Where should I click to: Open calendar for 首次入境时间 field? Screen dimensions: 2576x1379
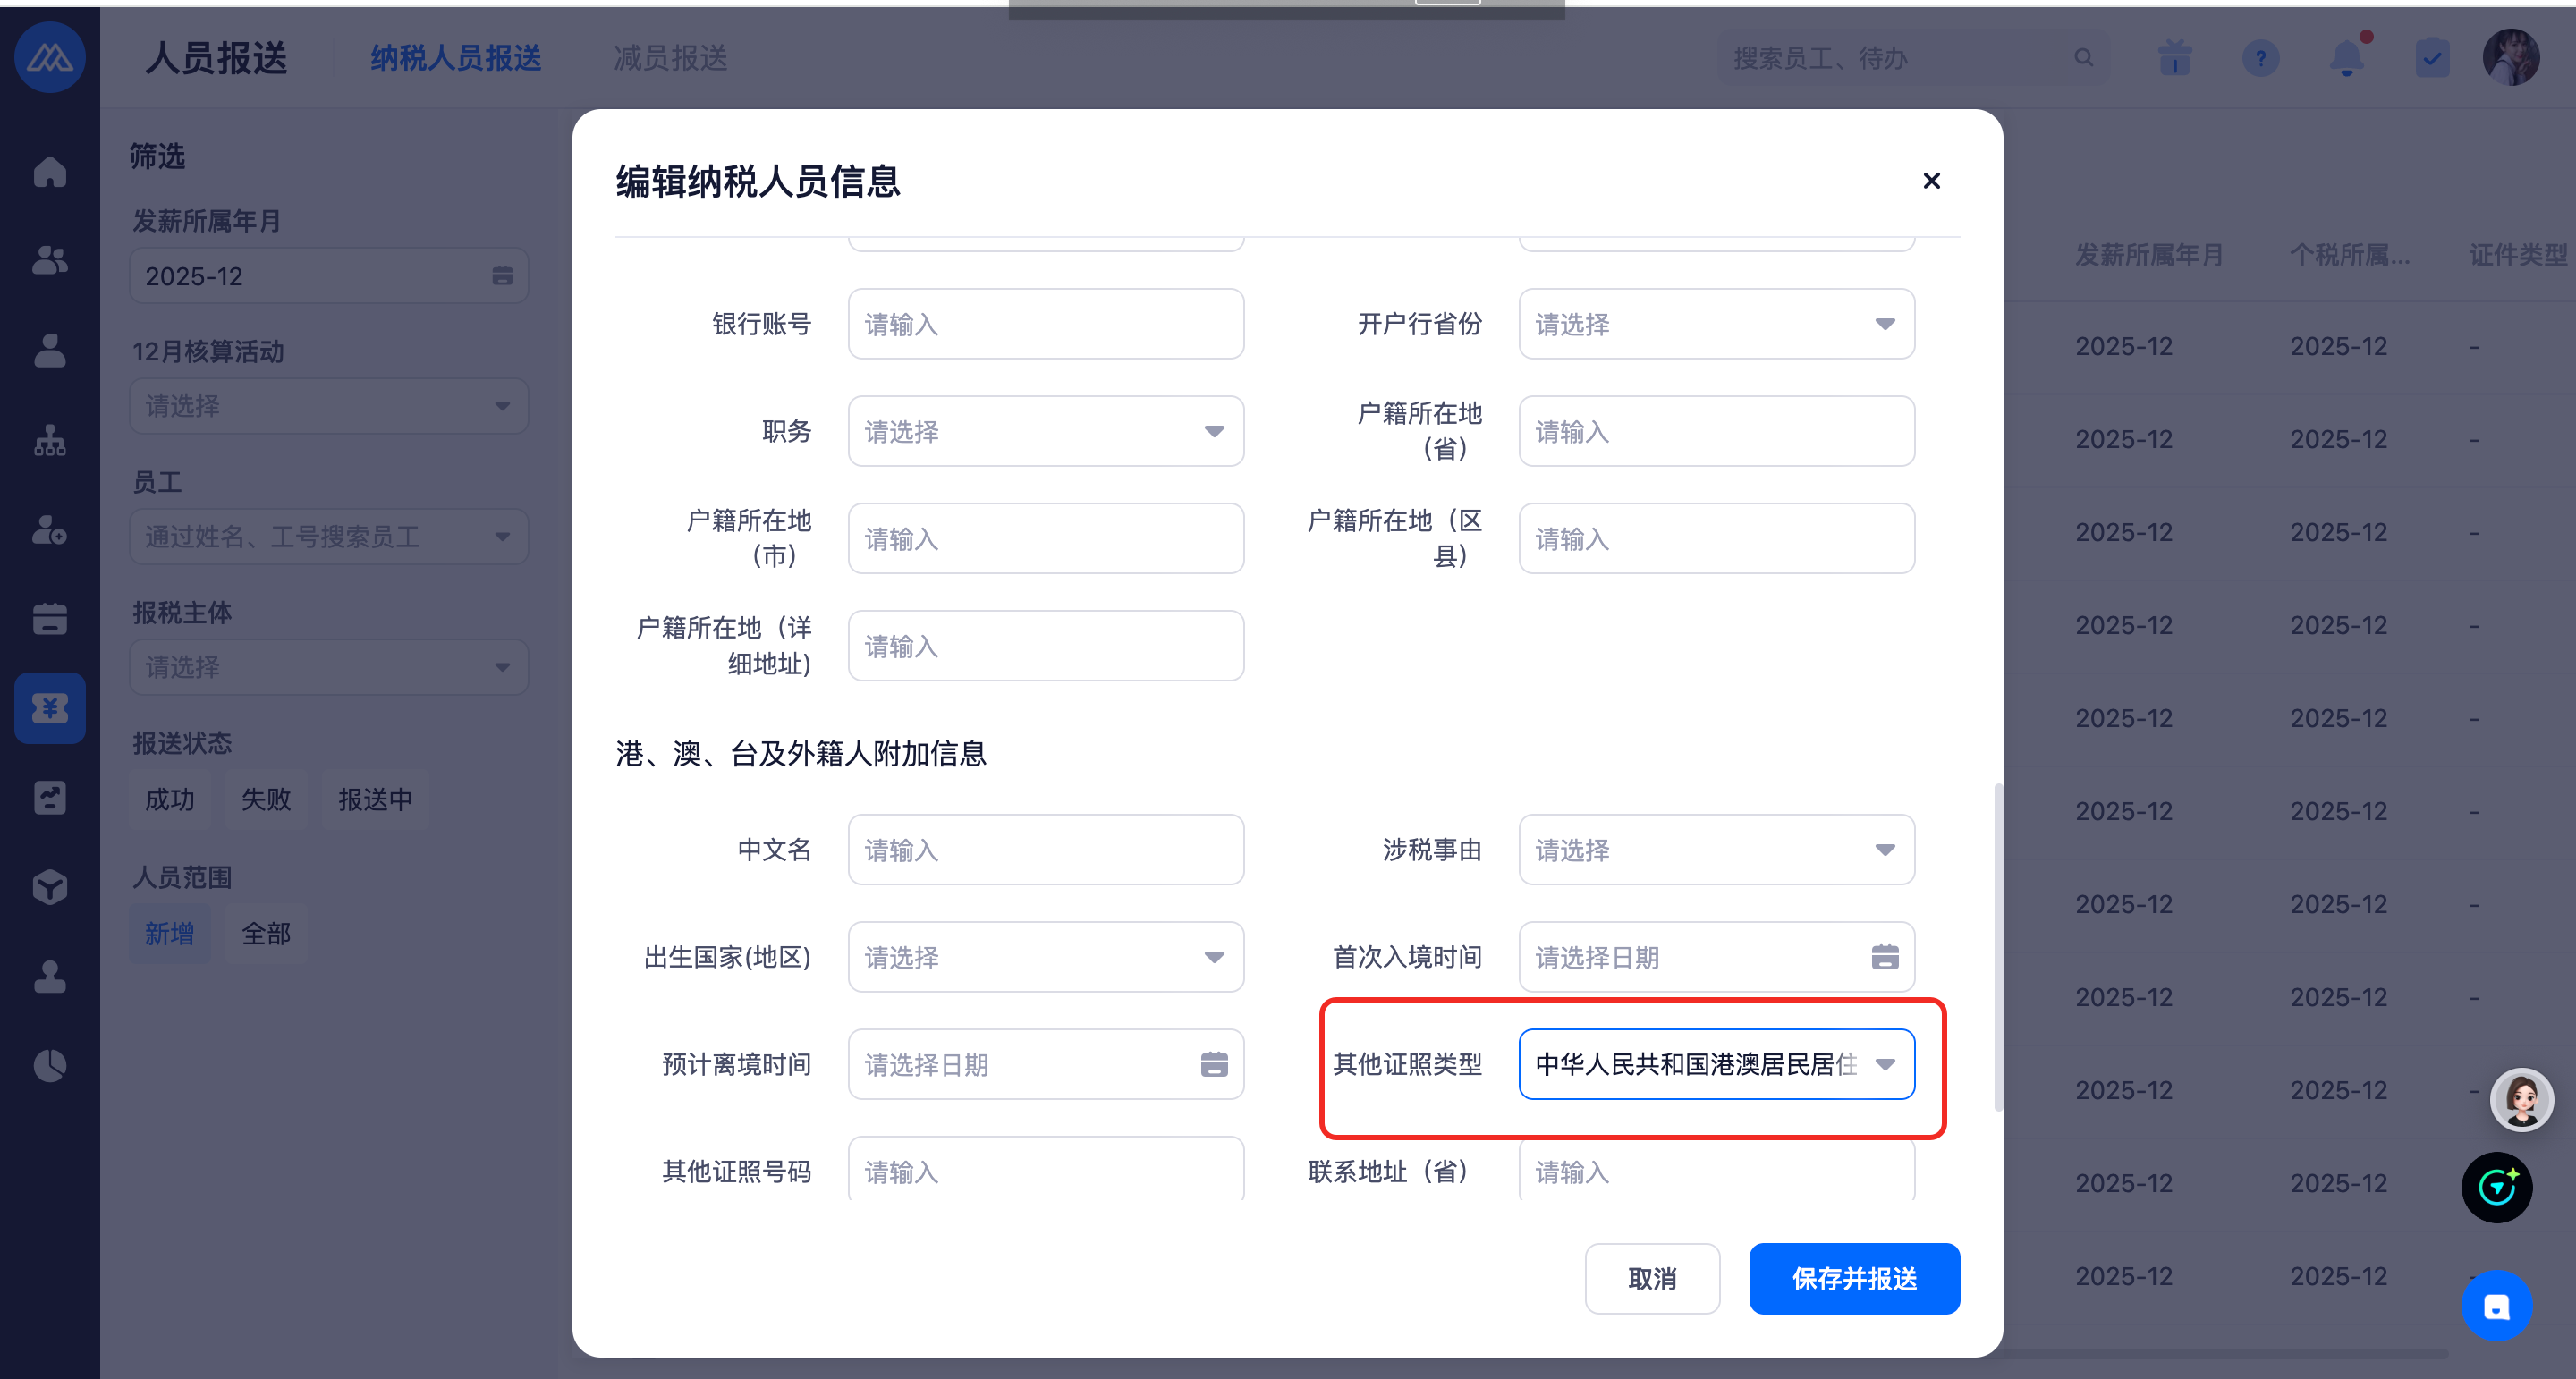point(1884,957)
